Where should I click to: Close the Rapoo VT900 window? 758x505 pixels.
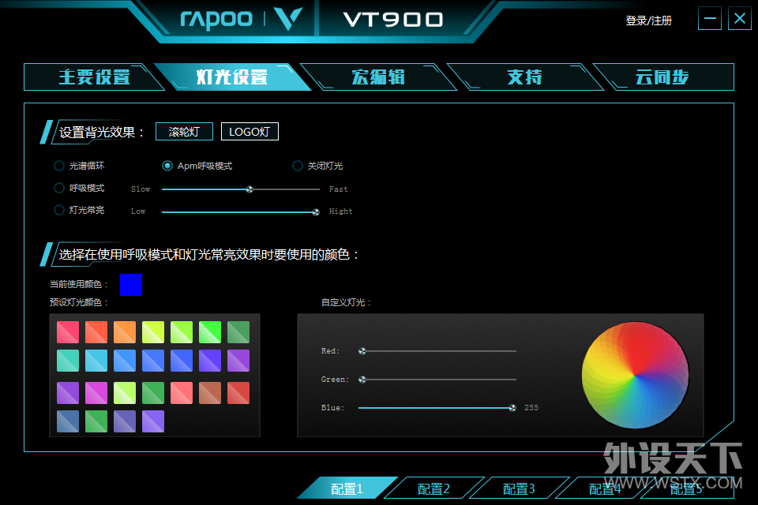[740, 19]
